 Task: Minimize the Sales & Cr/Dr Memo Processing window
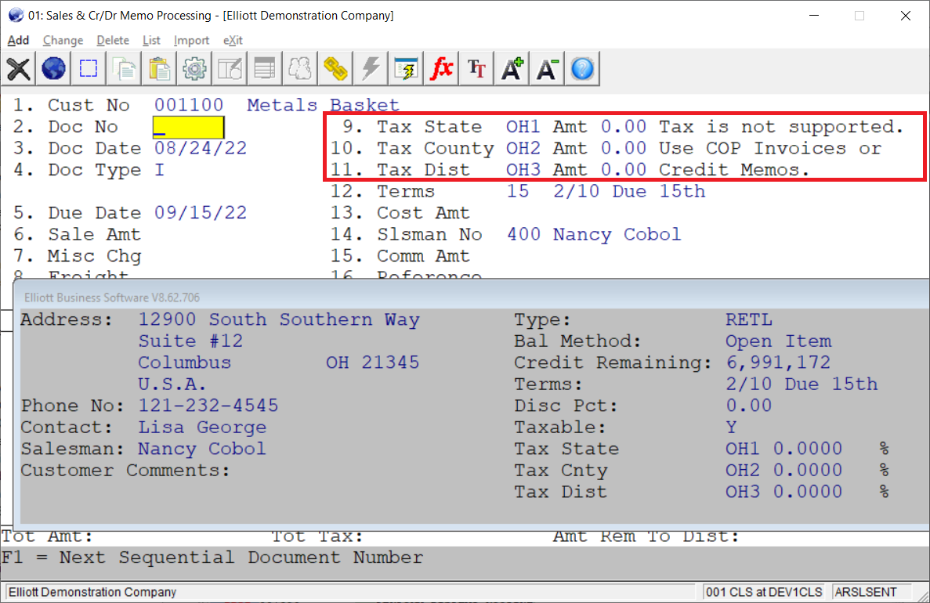[814, 16]
